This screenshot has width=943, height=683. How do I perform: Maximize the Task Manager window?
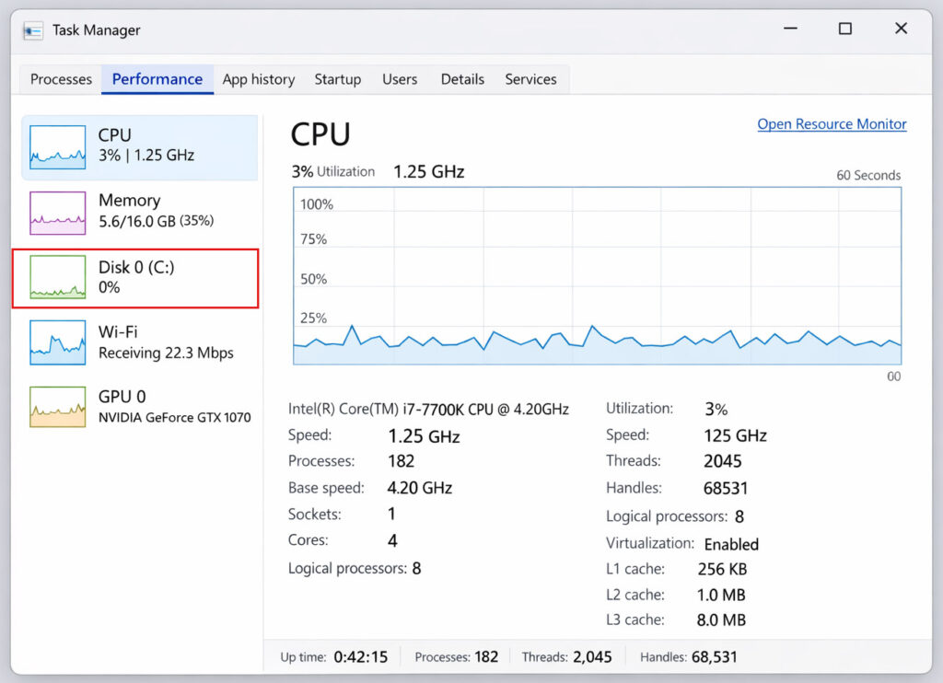click(x=844, y=29)
